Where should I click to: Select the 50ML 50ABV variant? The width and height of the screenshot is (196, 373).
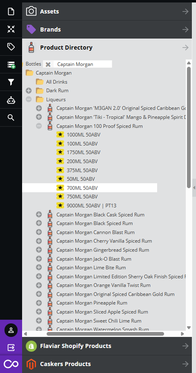[x=81, y=179]
